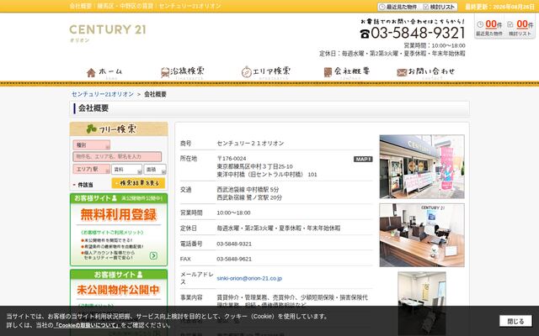Click the clock icon in the 最近見た物件 counter

480,24
